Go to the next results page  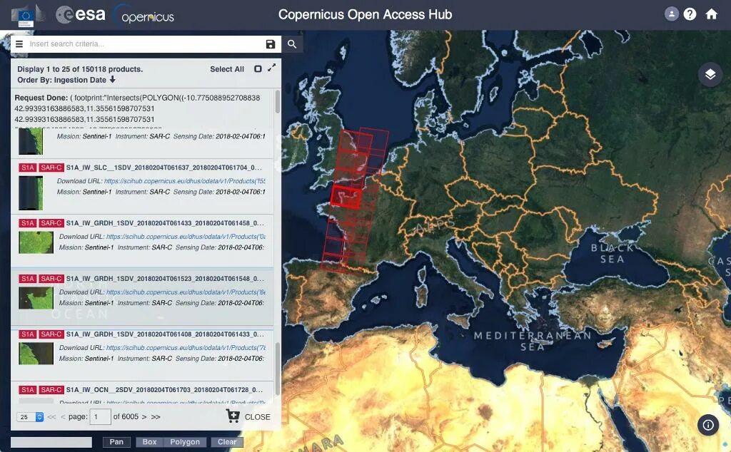(x=144, y=416)
